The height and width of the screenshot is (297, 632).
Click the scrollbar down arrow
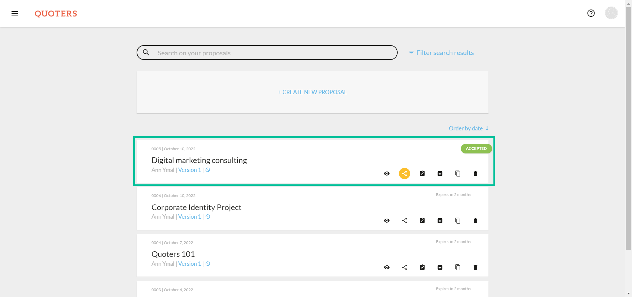pyautogui.click(x=628, y=293)
